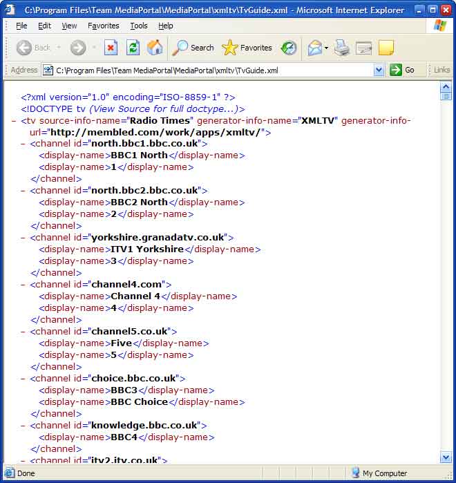Open the File menu
Viewport: 456px width, 483px height.
tap(21, 26)
